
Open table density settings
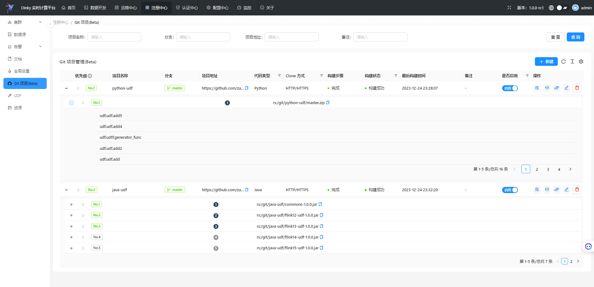point(572,61)
